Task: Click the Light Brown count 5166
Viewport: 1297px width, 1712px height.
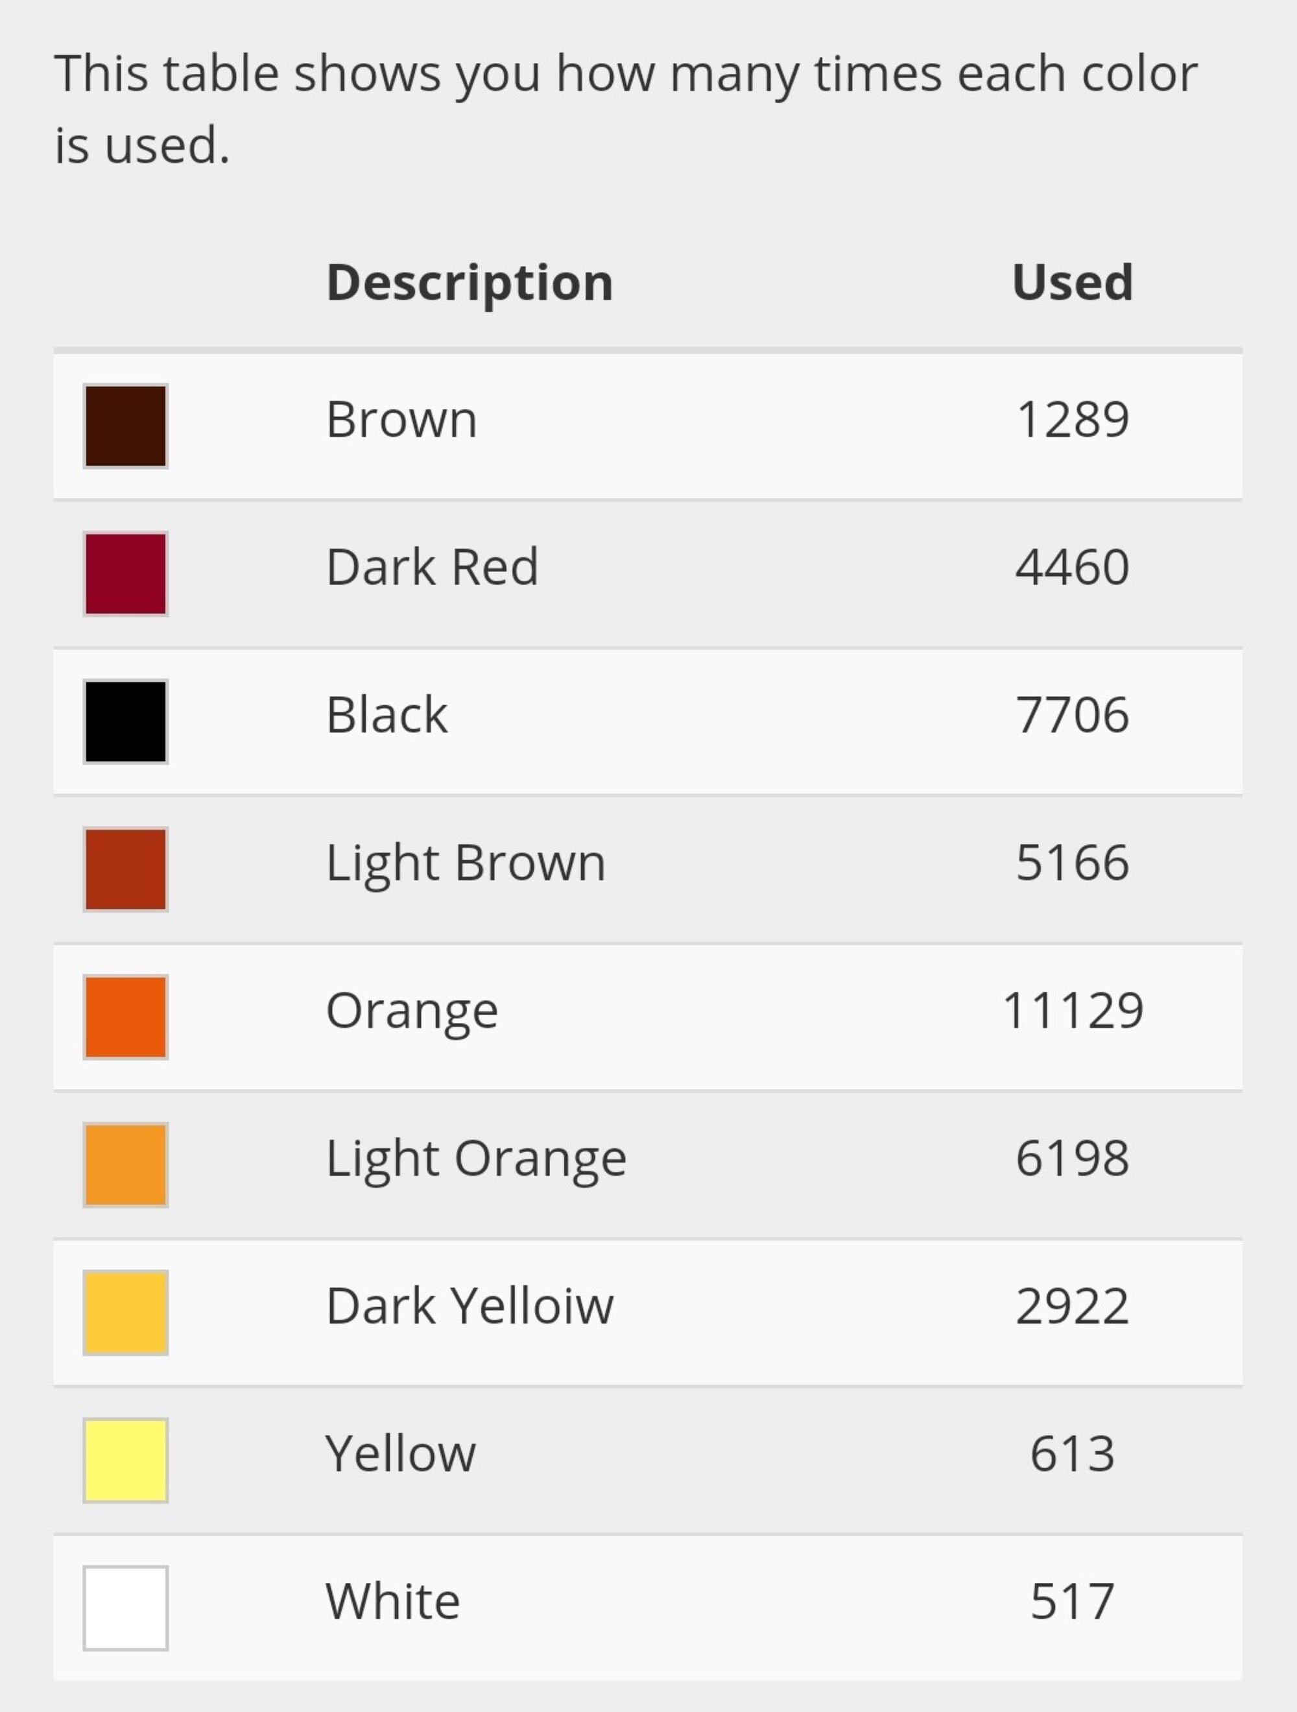Action: coord(1073,863)
